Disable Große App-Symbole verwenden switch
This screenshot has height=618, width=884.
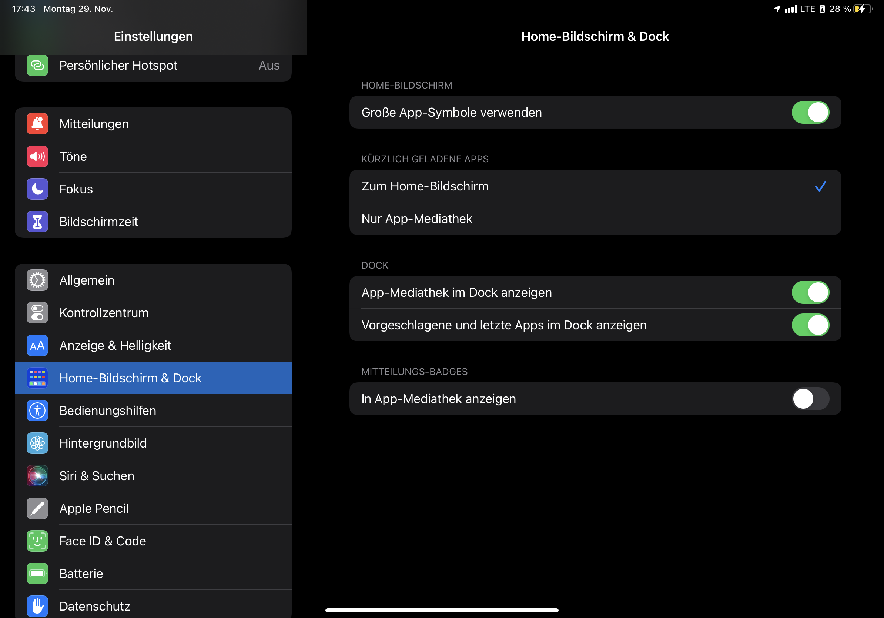(810, 113)
